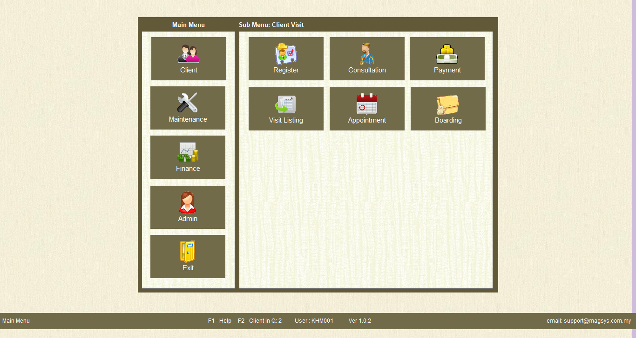Click Ver 1.0.2 in status bar
The width and height of the screenshot is (636, 338).
[x=359, y=321]
